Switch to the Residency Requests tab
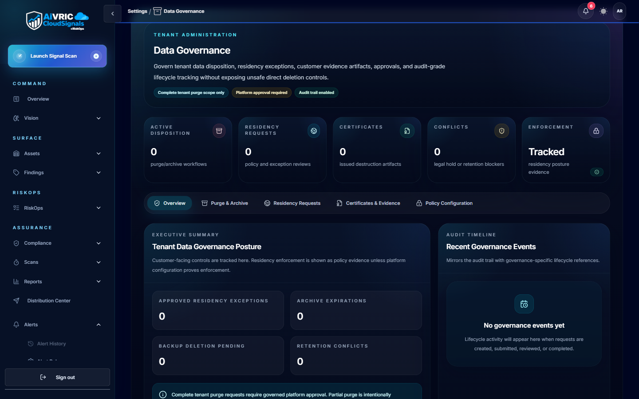The width and height of the screenshot is (639, 399). (x=292, y=203)
